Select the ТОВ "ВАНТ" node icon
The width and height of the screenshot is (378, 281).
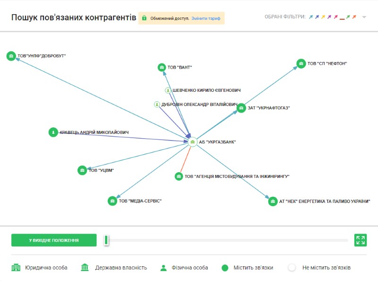click(162, 67)
